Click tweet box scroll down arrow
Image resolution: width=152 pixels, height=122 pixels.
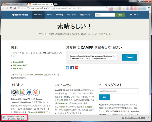click(117, 57)
